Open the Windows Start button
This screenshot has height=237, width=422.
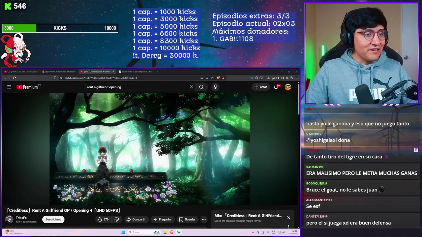[x=123, y=232]
